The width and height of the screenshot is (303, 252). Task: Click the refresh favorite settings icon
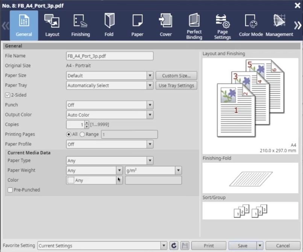coord(174,246)
